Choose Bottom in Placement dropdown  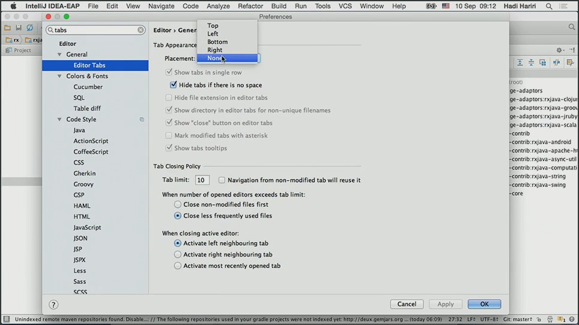217,42
